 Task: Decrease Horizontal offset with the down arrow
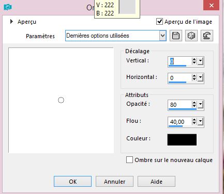click(x=195, y=79)
